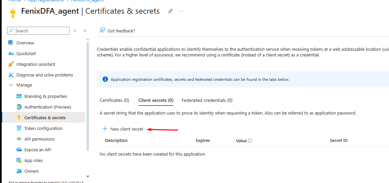Click the Token configuration icon
Viewport: 389px width, 183px height.
click(19, 128)
